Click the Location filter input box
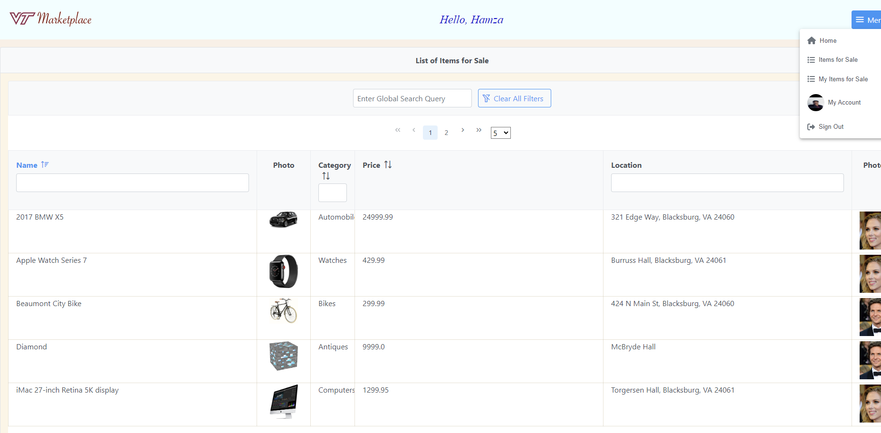The width and height of the screenshot is (881, 433). click(728, 183)
